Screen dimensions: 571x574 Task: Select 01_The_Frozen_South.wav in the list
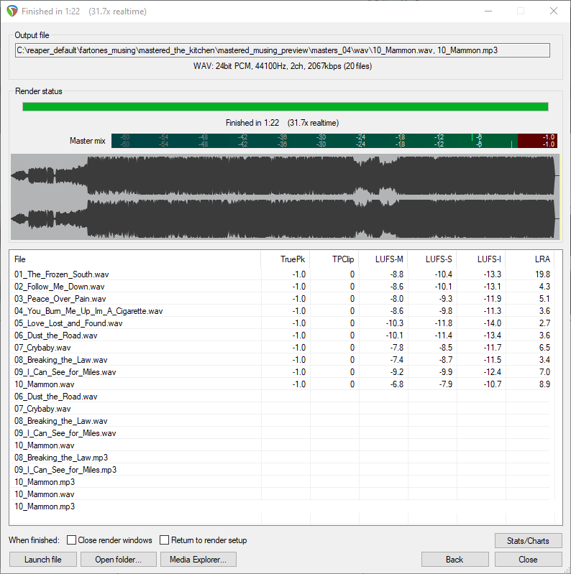62,274
